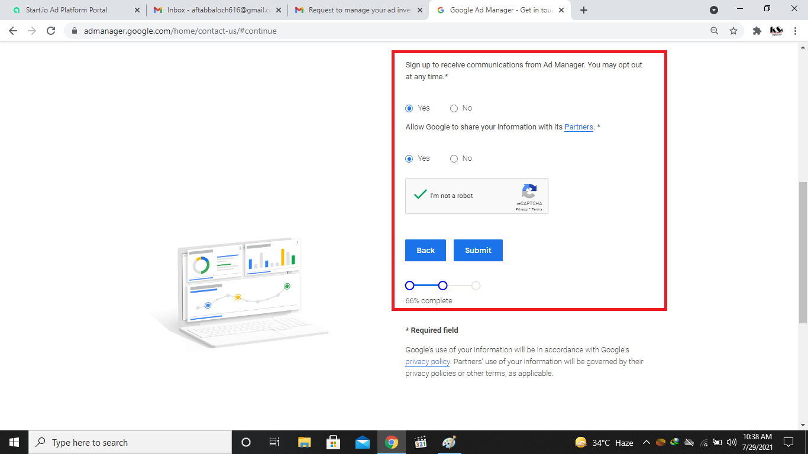
Task: Select Yes for receiving Ad Manager communications
Action: click(409, 108)
